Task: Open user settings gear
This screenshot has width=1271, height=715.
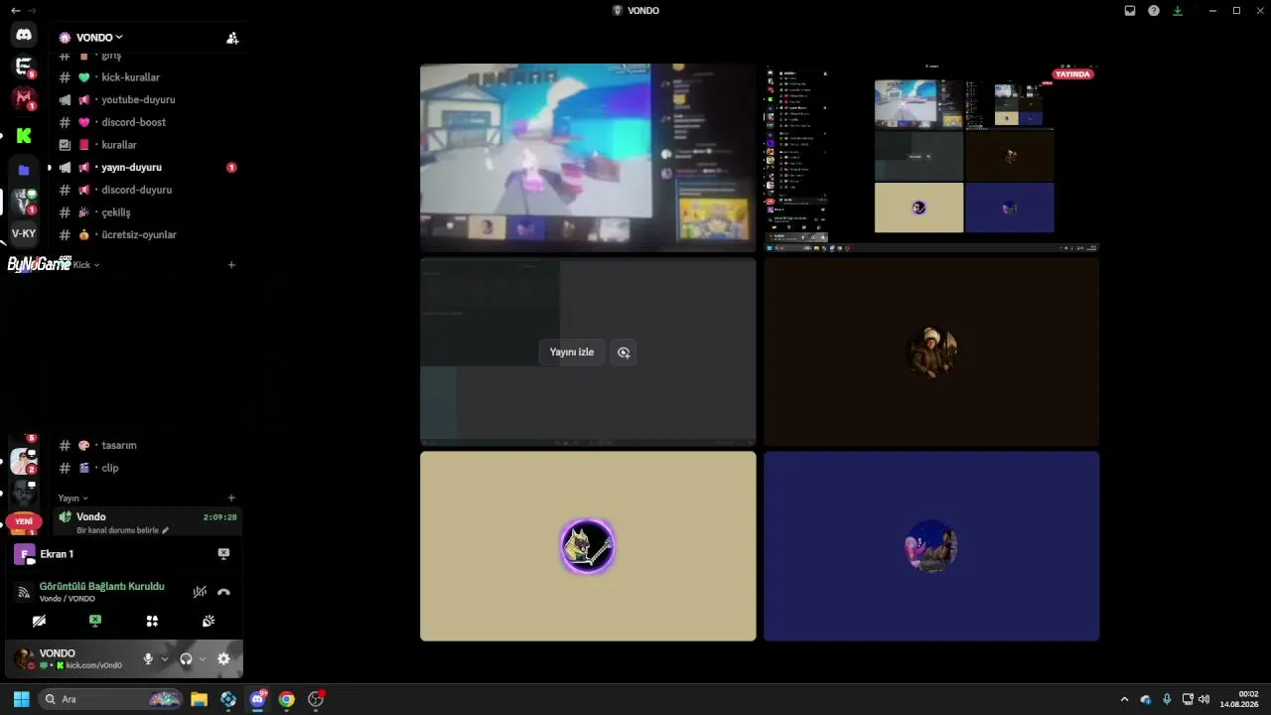Action: click(x=223, y=659)
